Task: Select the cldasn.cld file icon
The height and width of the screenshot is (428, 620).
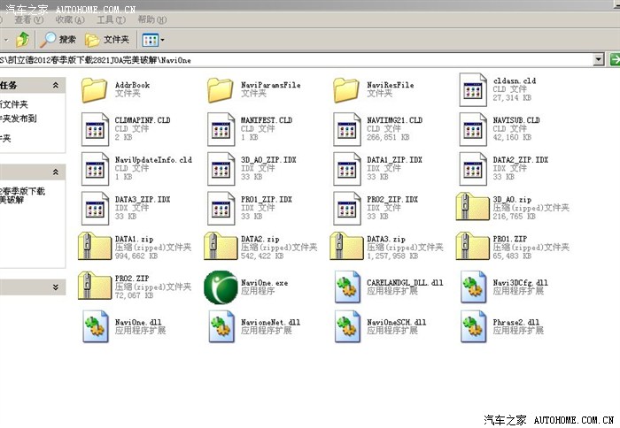Action: click(x=473, y=89)
